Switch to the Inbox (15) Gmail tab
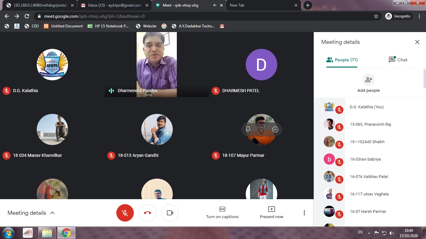 pyautogui.click(x=114, y=5)
